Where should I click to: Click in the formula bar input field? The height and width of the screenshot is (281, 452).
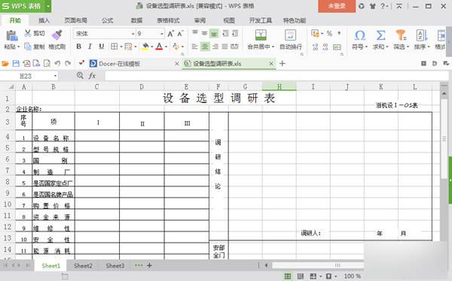tap(276, 76)
